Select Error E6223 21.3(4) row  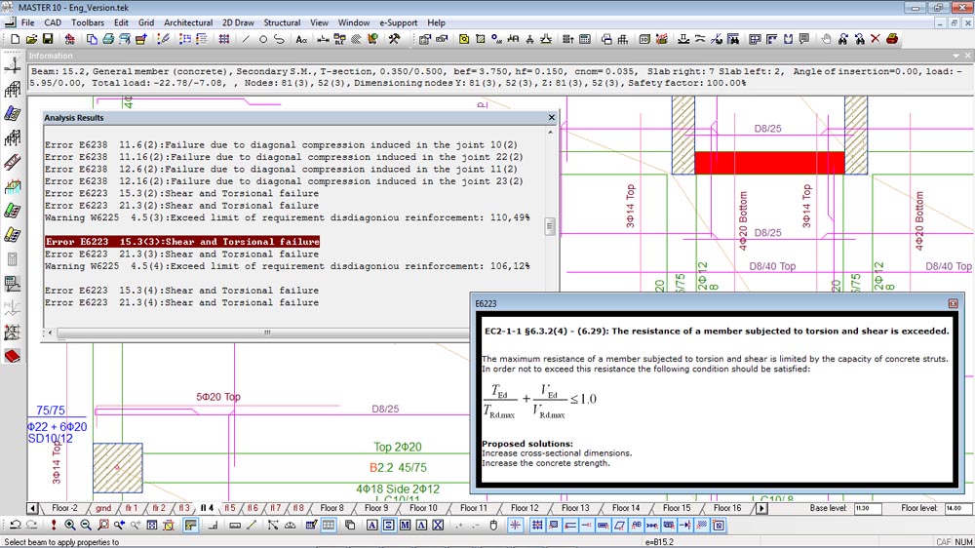pos(181,302)
